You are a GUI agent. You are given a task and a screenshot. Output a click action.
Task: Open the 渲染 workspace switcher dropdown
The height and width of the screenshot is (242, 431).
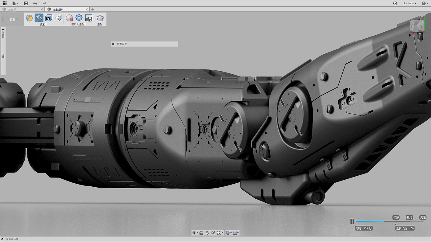click(x=14, y=19)
